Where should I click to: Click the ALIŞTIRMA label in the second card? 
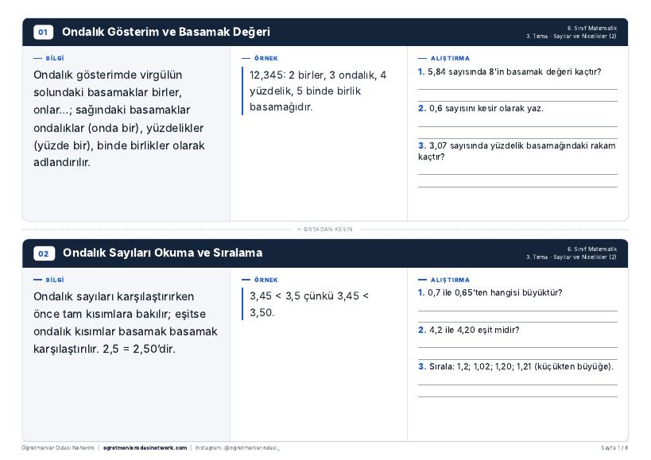450,280
